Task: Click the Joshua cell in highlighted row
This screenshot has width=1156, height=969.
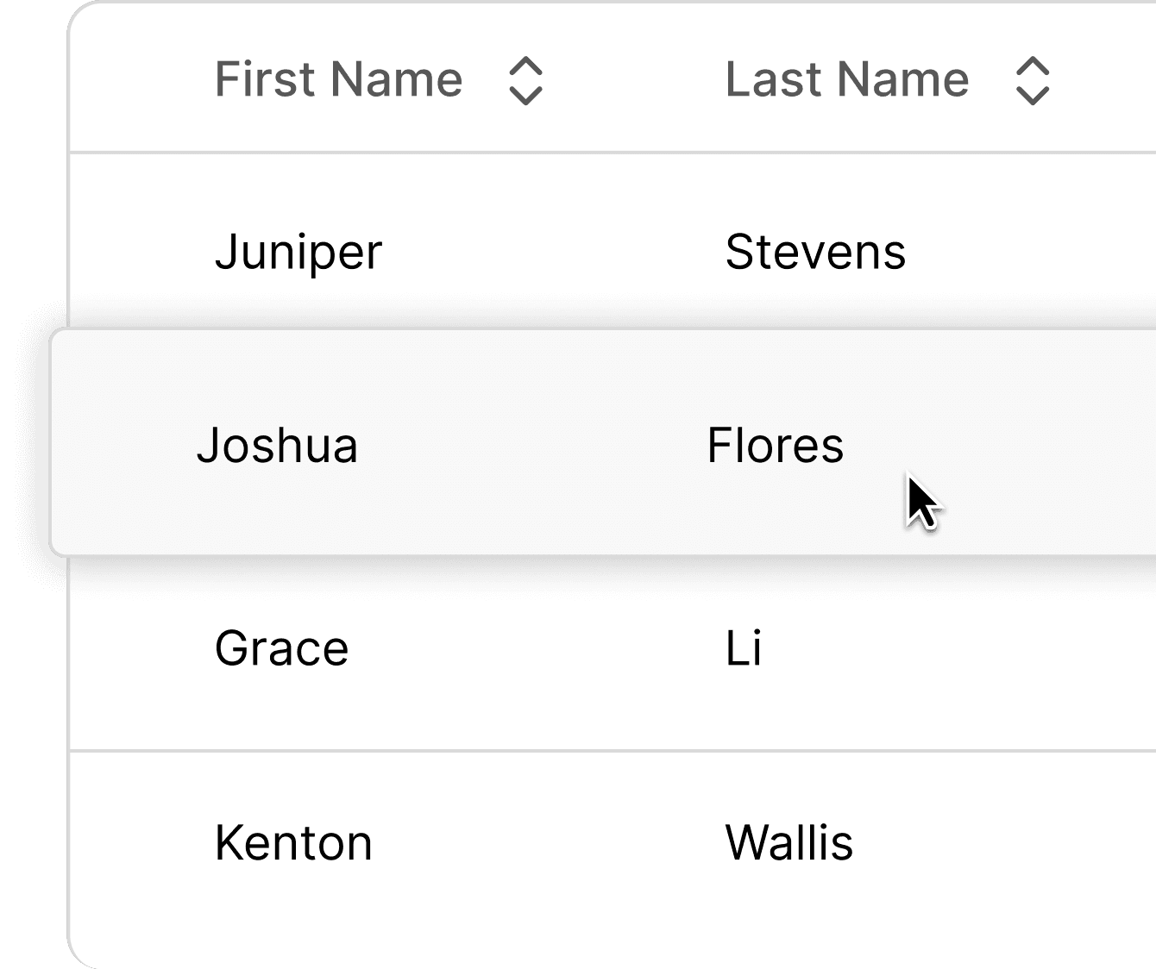Action: tap(277, 446)
